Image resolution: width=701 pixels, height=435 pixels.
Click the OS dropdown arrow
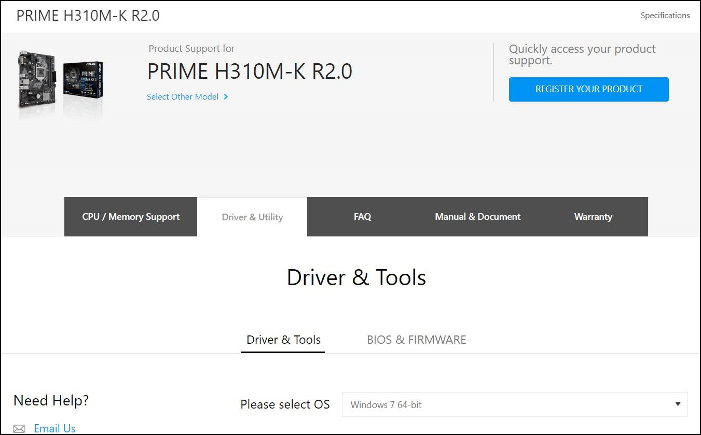(x=678, y=404)
